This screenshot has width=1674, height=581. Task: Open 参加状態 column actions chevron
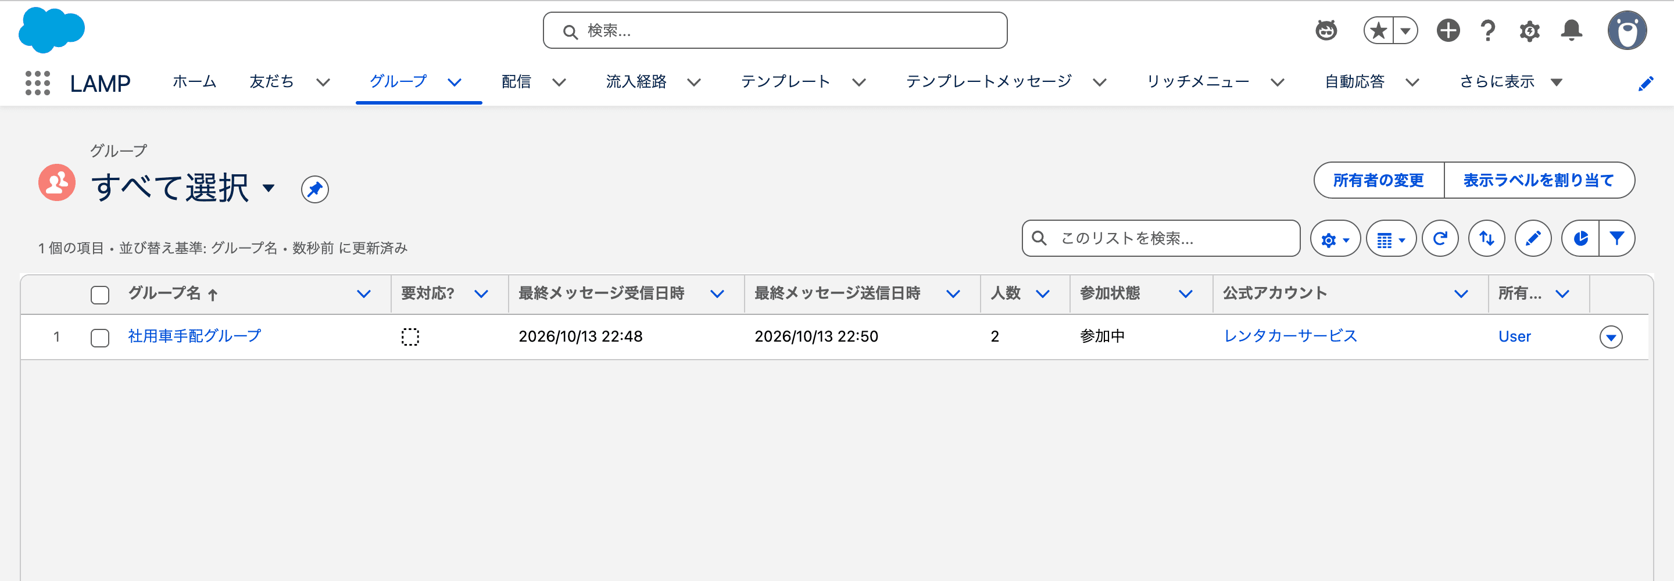click(x=1185, y=294)
